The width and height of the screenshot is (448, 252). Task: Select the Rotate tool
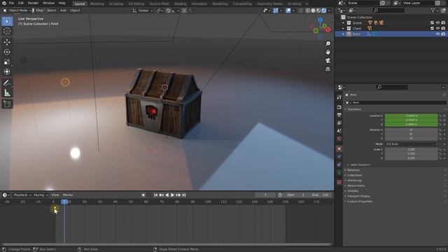coord(7,52)
